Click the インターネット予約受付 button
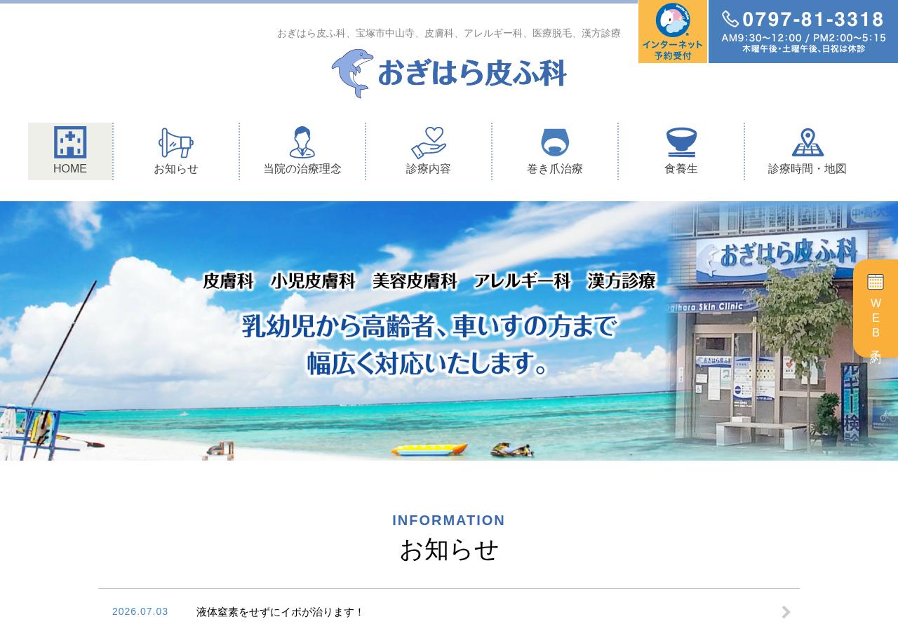Screen dimensions: 898x631 (x=673, y=32)
